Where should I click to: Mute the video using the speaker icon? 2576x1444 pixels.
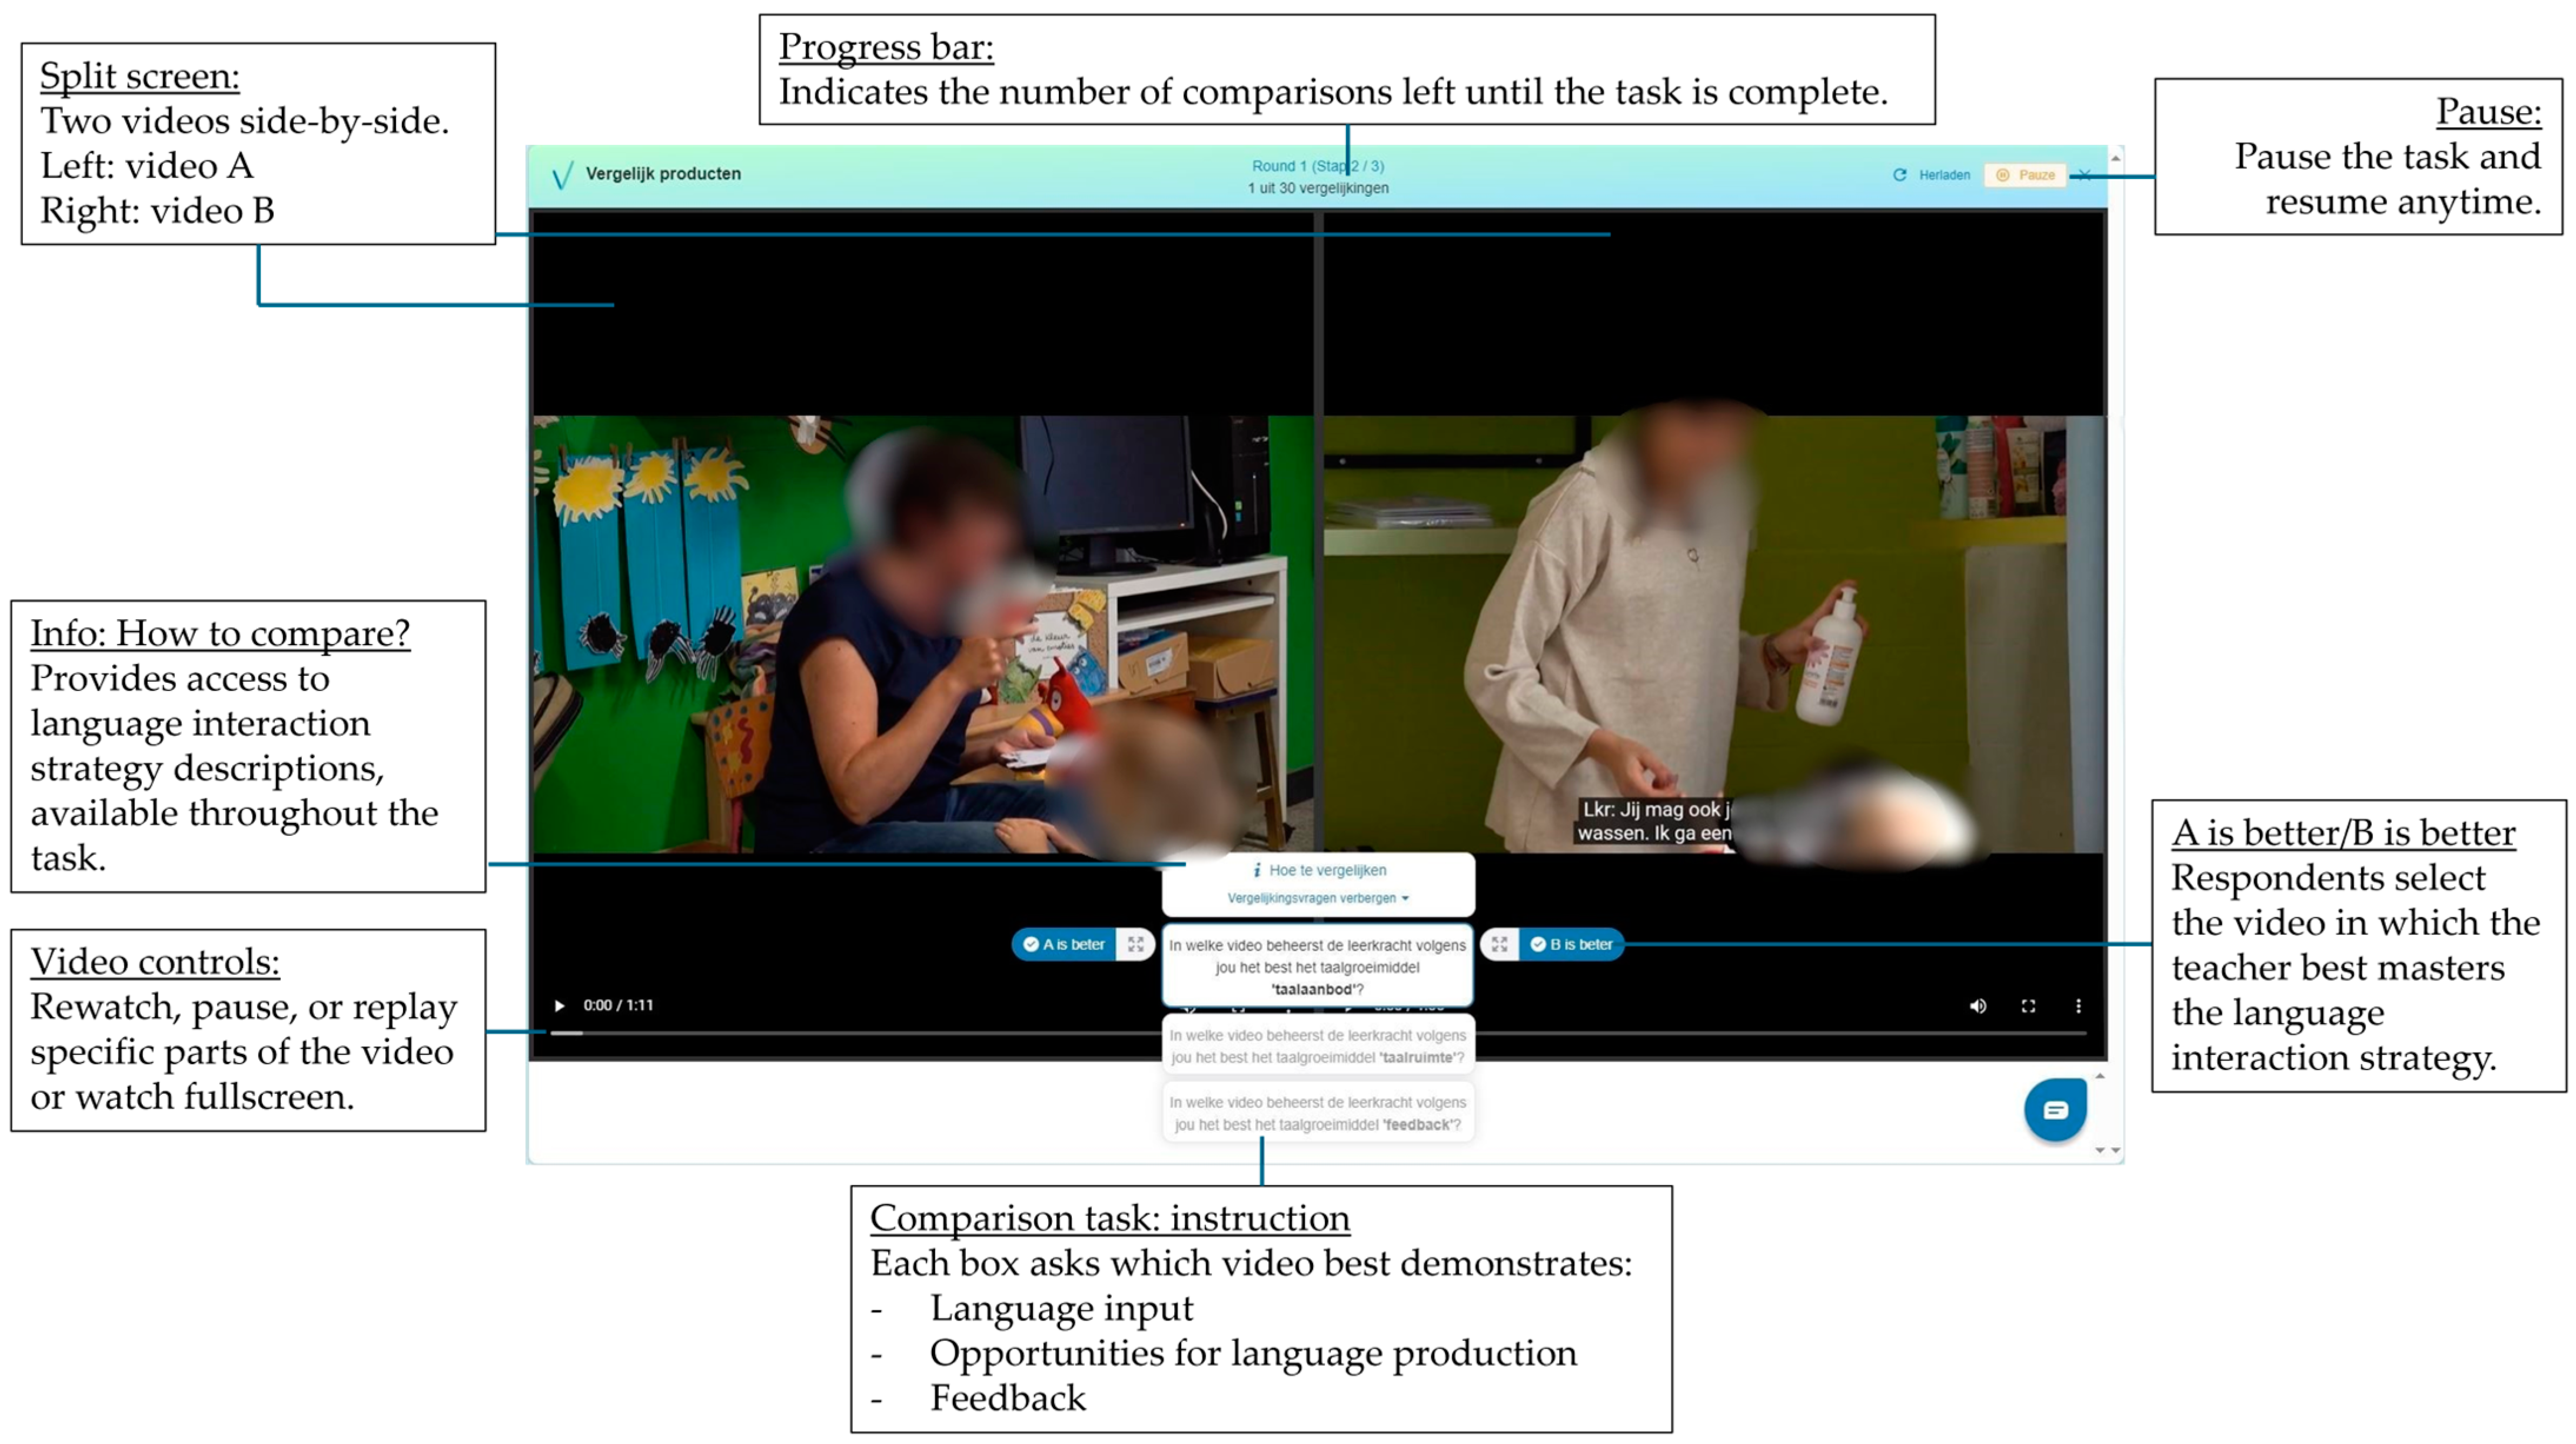1978,1006
